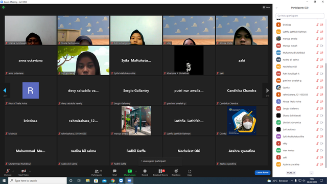Click the Azahra syarafina avatar in list
The height and width of the screenshot is (184, 327).
(x=278, y=165)
